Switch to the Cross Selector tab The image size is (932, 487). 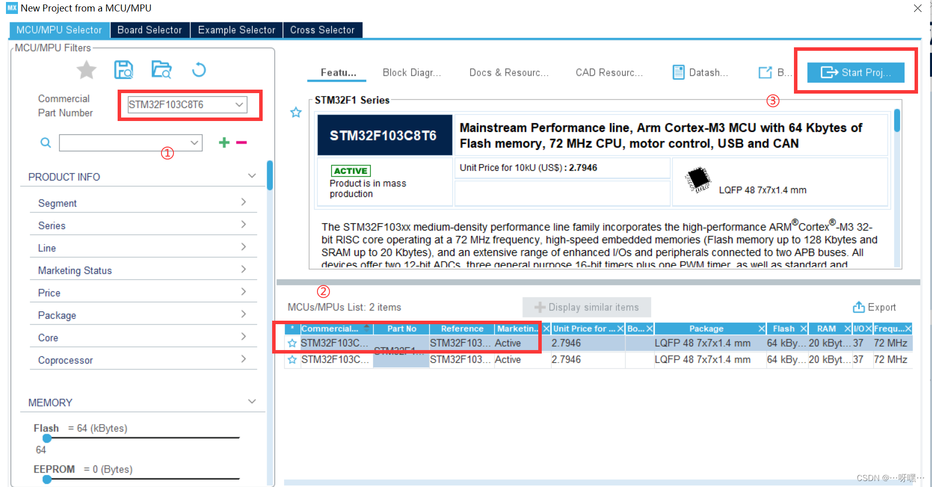pos(322,30)
